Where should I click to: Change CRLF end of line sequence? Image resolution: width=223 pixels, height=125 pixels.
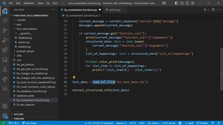click(142, 123)
